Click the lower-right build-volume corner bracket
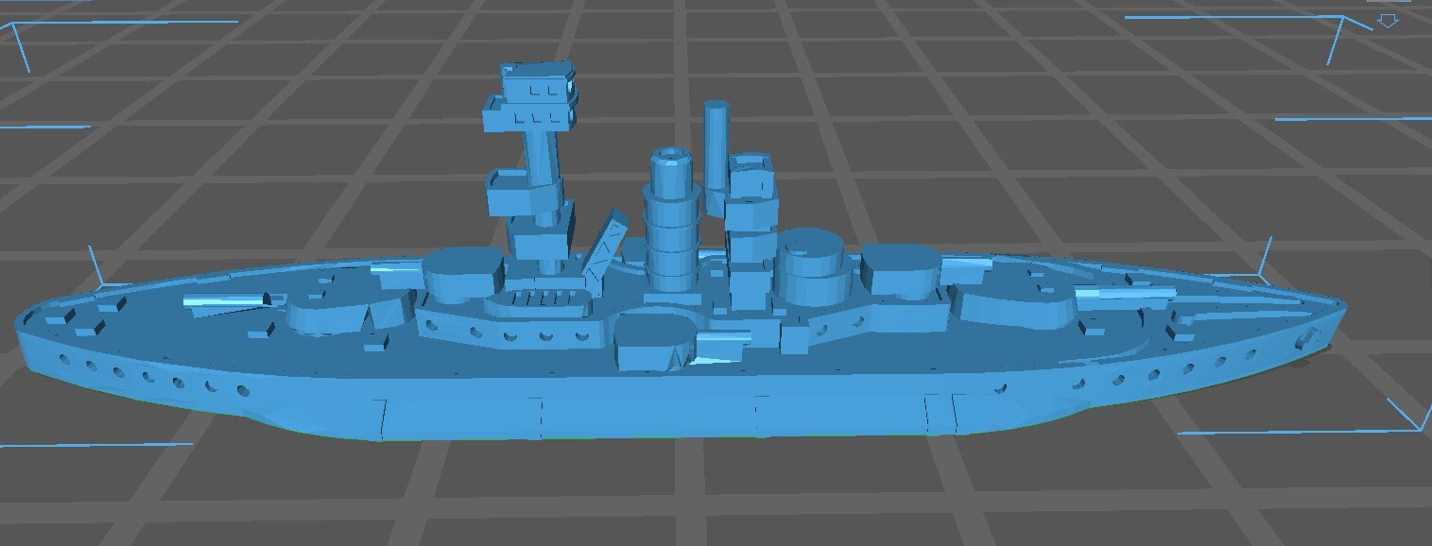Screen dimensions: 1432x546 pos(1410,418)
